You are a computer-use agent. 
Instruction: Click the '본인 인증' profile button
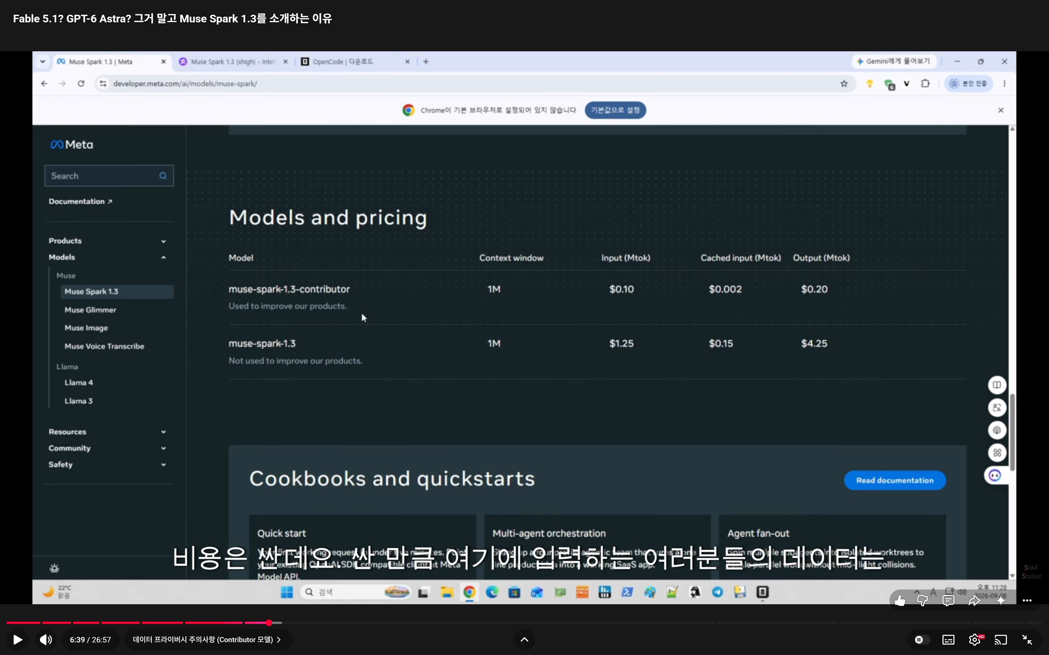(968, 84)
